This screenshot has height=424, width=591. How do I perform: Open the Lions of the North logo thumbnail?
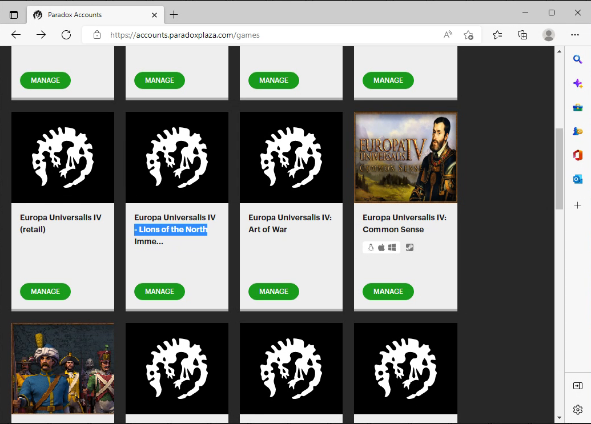click(177, 158)
